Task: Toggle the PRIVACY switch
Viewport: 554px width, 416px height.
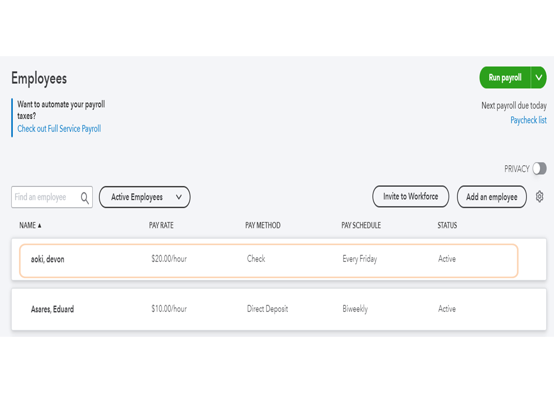Action: [539, 168]
